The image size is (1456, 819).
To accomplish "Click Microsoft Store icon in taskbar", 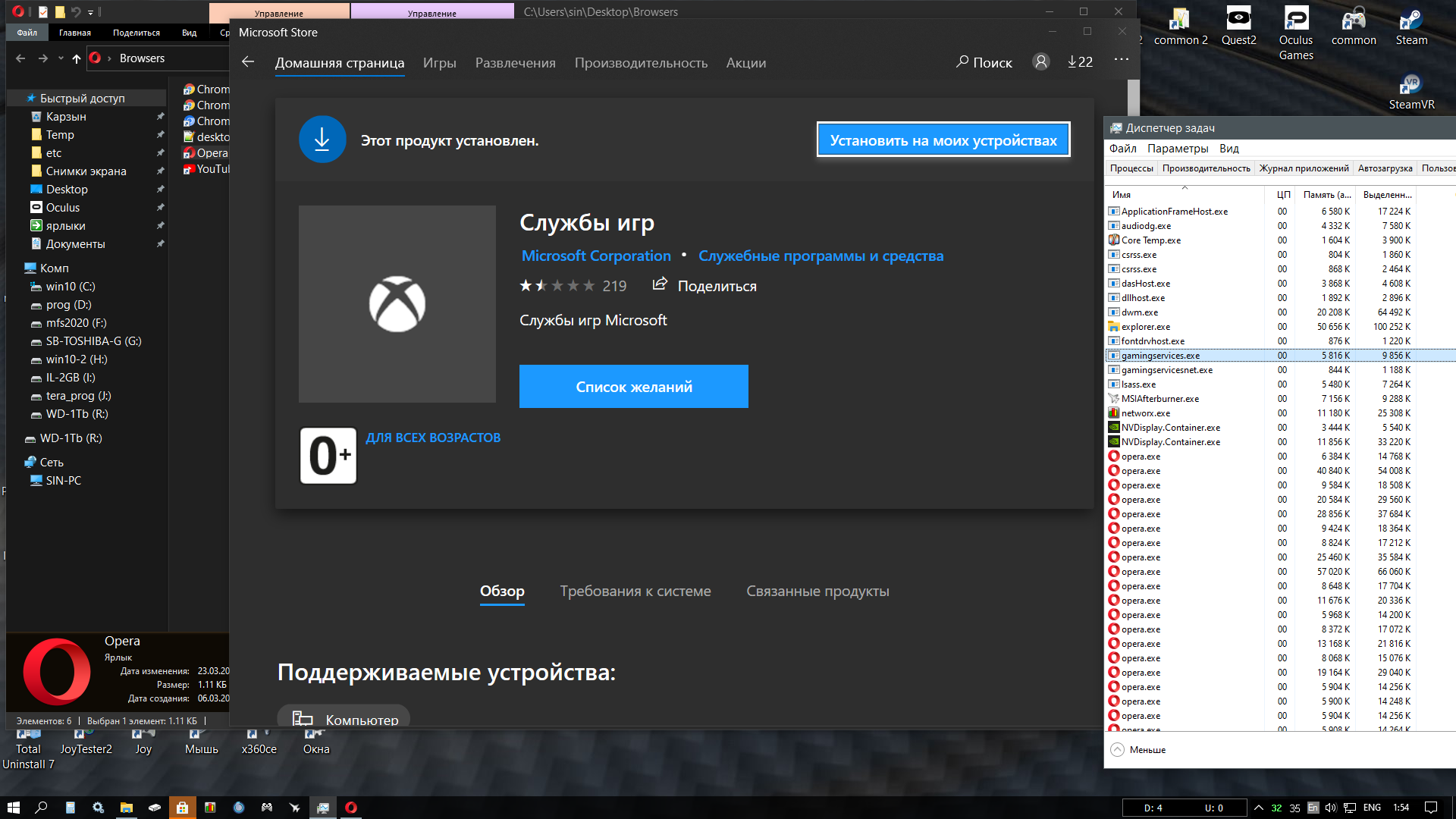I will pyautogui.click(x=182, y=808).
